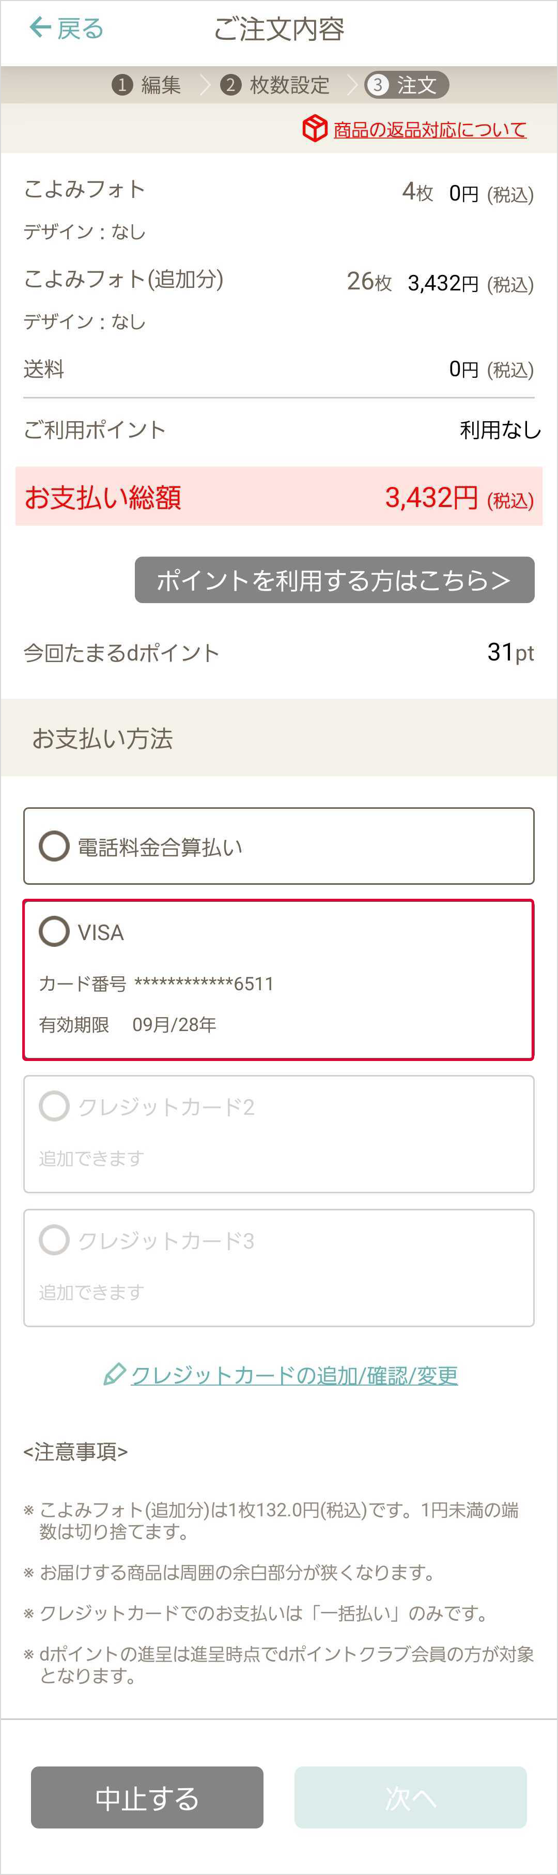Tap the 戻る text link
Screen dimensions: 558x1875
point(80,29)
